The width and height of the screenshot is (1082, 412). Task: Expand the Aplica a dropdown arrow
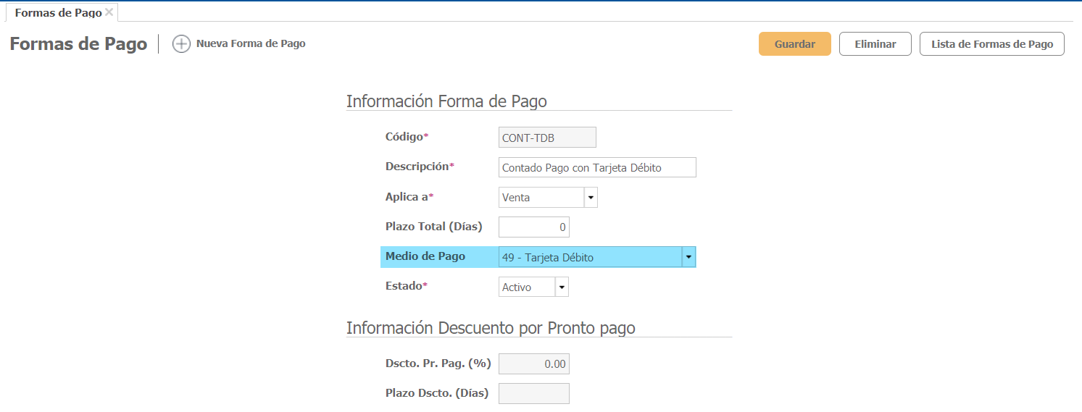[591, 198]
